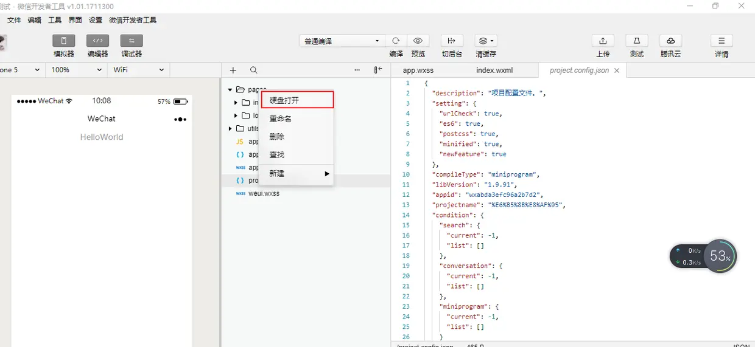Click the 上传 upload icon
The height and width of the screenshot is (347, 755).
point(603,41)
